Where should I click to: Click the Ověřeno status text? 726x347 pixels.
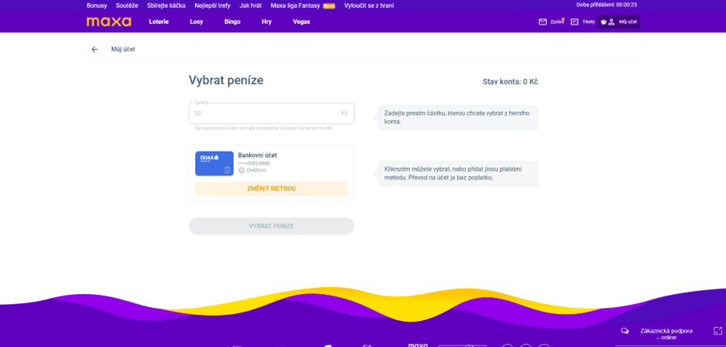pos(256,170)
